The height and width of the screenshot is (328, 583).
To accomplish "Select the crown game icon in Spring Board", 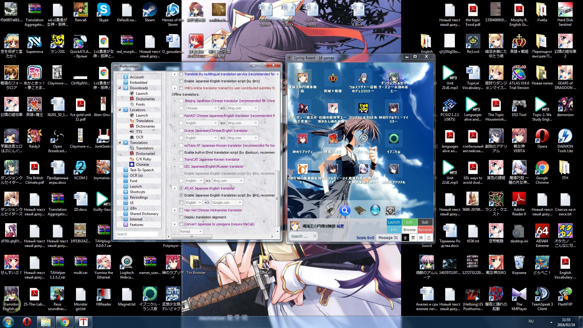I will tap(333, 78).
